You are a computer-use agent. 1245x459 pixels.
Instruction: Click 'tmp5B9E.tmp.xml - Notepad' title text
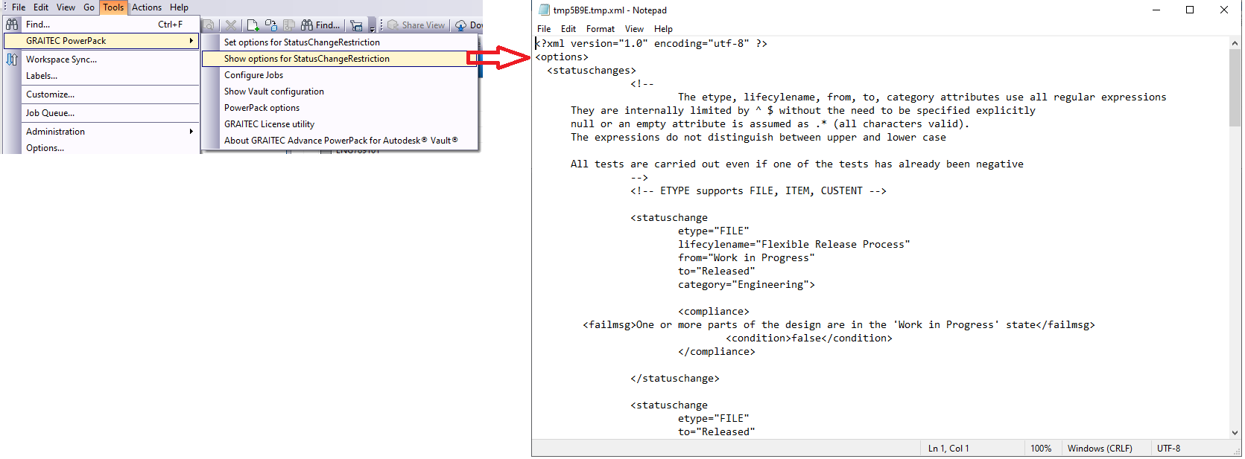tap(610, 10)
